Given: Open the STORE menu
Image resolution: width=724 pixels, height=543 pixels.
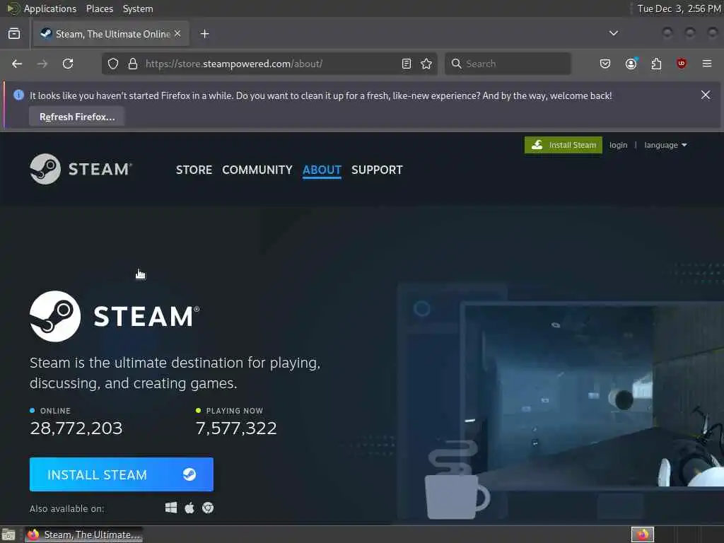Looking at the screenshot, I should tap(194, 170).
